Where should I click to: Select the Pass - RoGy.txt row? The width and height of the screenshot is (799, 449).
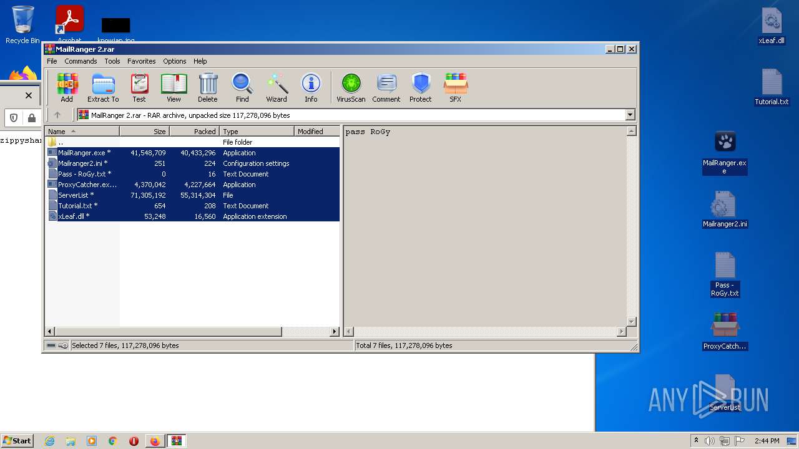[x=193, y=174]
